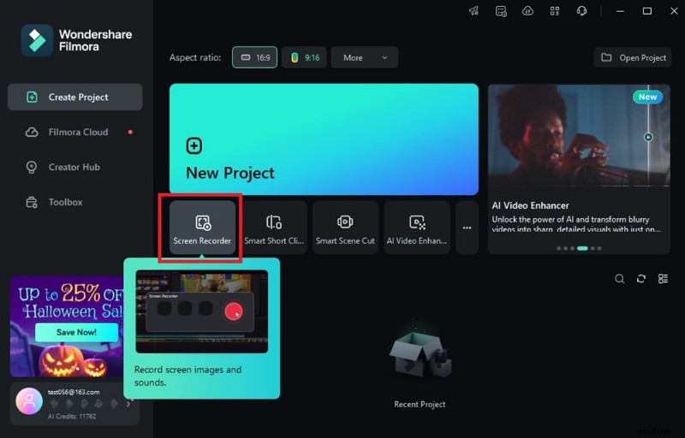Image resolution: width=685 pixels, height=438 pixels.
Task: Select the 16:9 aspect ratio
Action: pos(254,57)
